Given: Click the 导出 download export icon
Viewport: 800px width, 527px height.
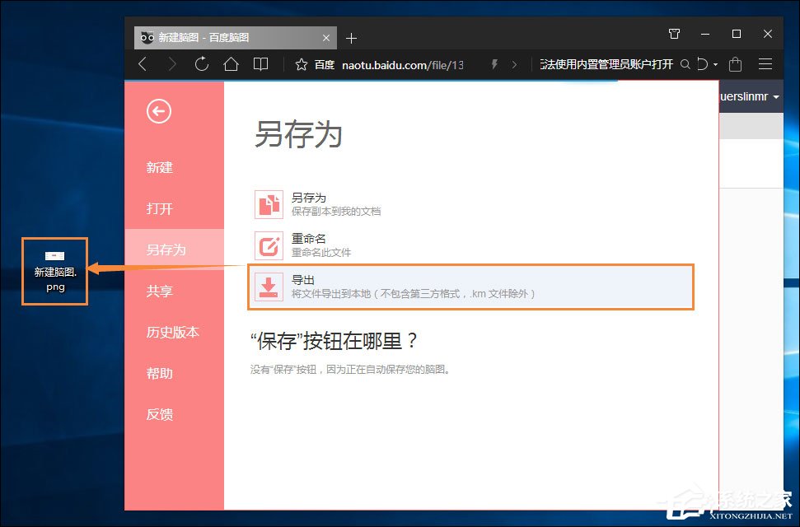Looking at the screenshot, I should tap(269, 286).
